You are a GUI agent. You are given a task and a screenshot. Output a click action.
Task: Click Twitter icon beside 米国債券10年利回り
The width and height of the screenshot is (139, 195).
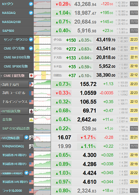(26, 173)
